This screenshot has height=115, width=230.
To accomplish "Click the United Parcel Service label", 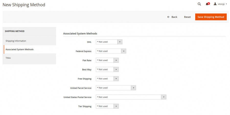I will coord(81,88).
